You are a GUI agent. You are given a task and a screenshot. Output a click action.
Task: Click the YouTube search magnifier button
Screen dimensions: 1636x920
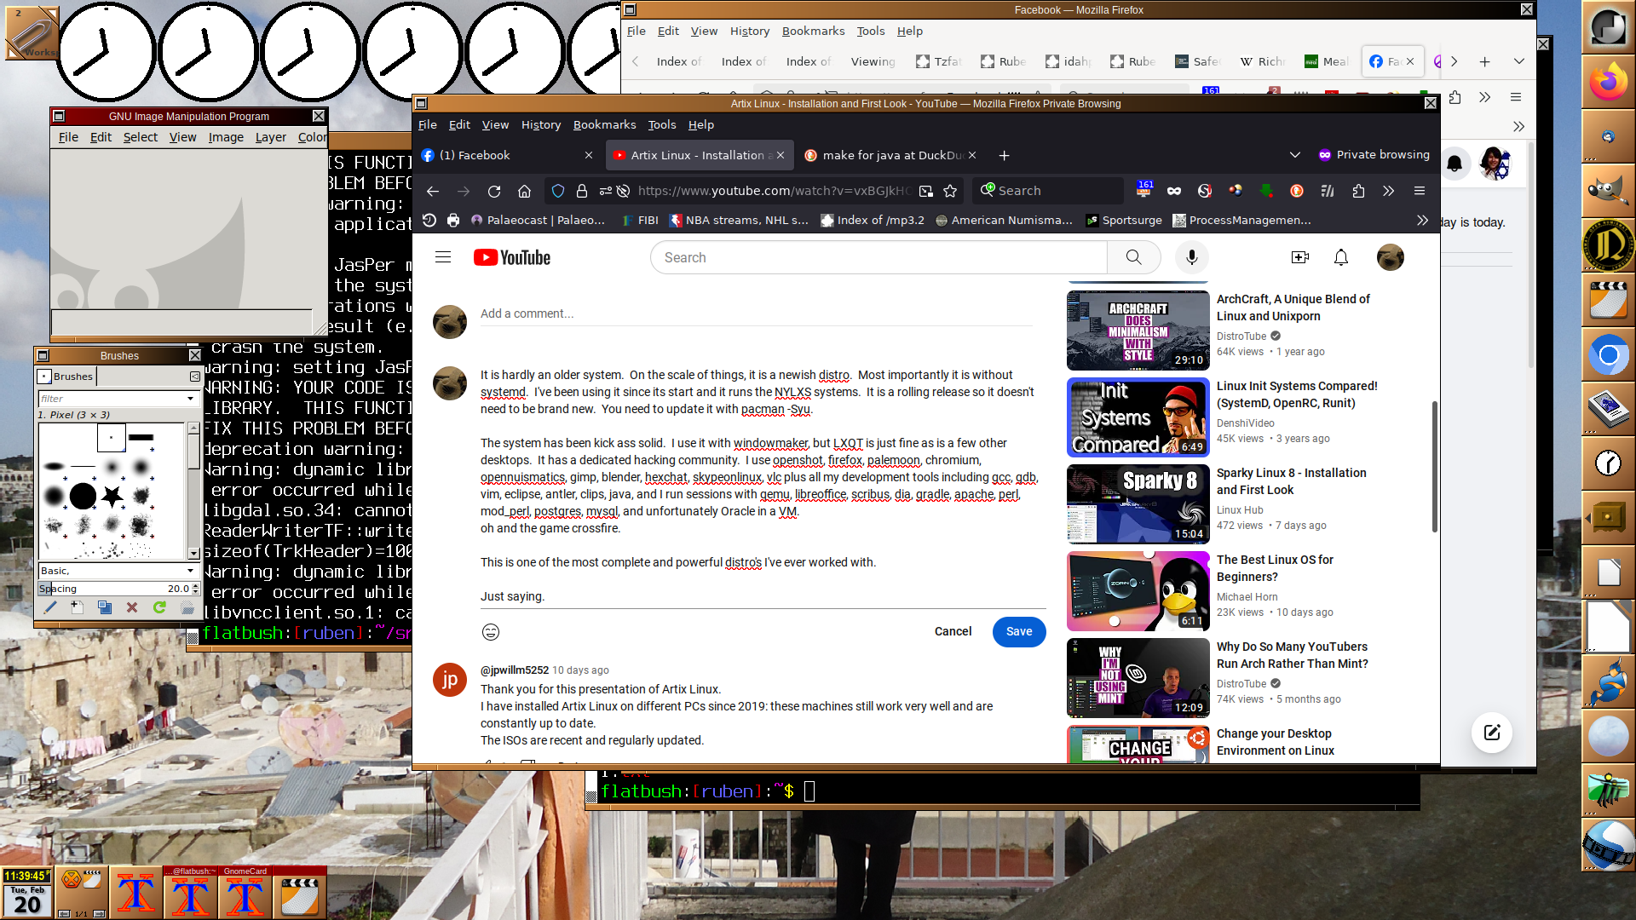tap(1133, 257)
